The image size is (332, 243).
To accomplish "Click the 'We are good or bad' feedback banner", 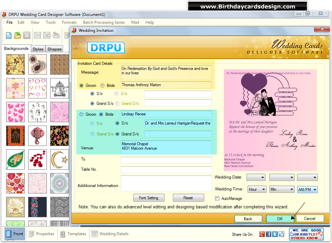I will click(306, 234).
